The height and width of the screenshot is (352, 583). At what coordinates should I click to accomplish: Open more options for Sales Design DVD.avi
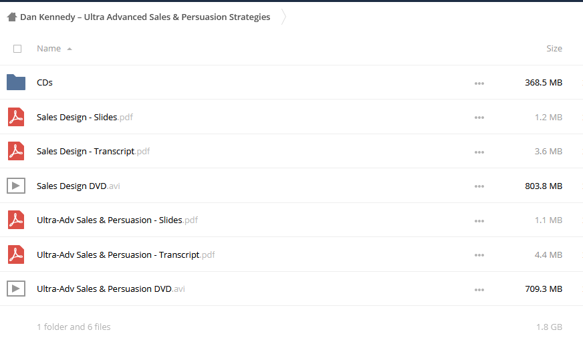[479, 186]
